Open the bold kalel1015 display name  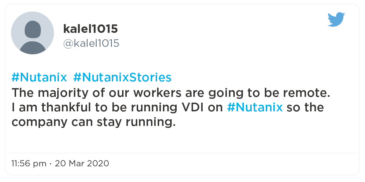click(x=91, y=29)
